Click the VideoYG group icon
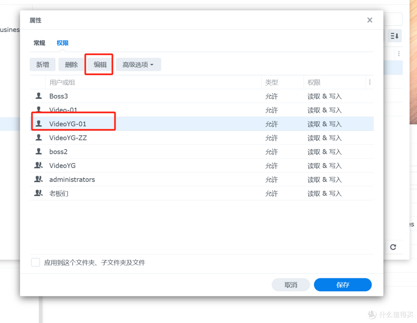The image size is (417, 323). (x=39, y=165)
